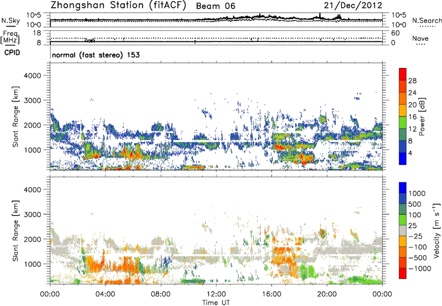Click the '500' tick on Velocity scale
The height and width of the screenshot is (306, 442).
pos(415,204)
